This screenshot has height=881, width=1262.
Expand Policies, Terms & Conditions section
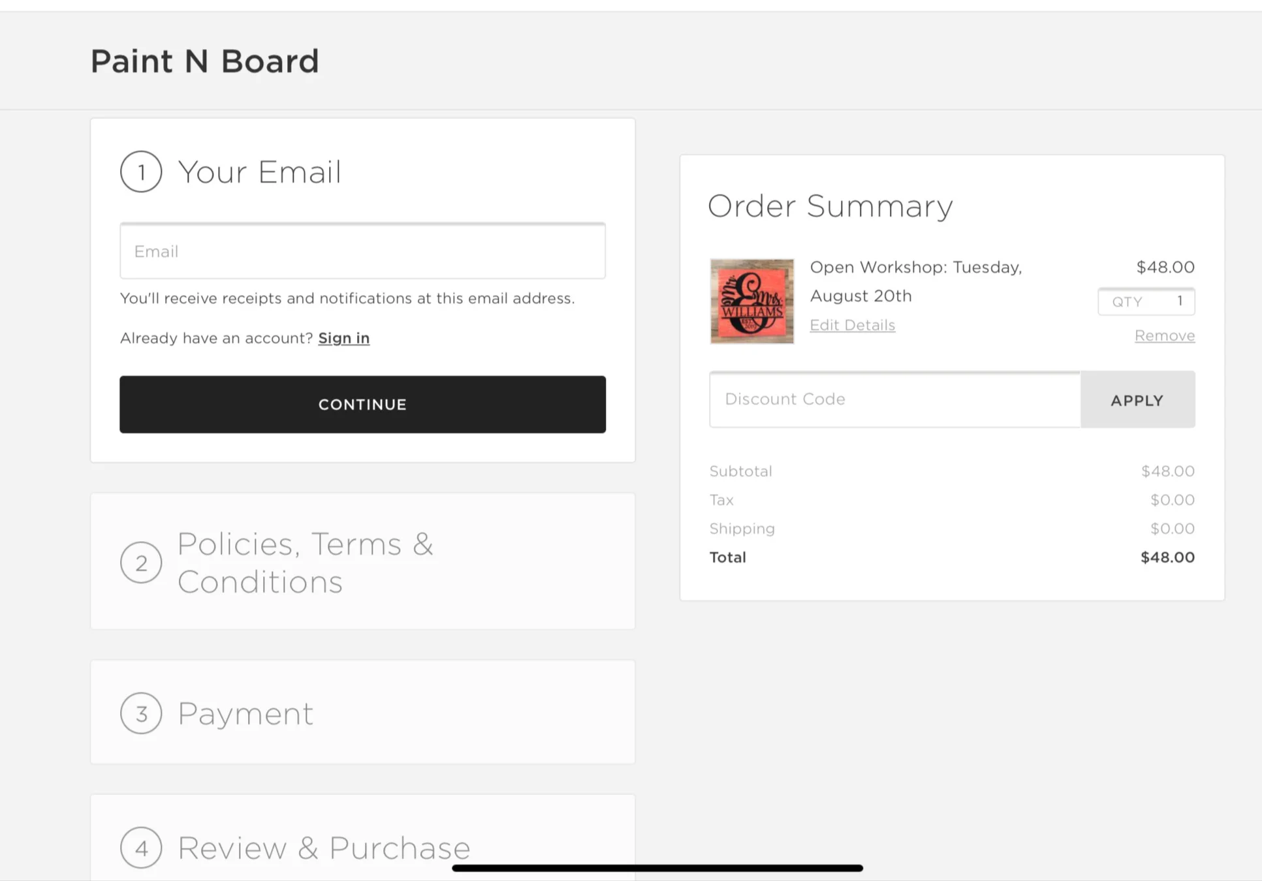click(x=362, y=562)
